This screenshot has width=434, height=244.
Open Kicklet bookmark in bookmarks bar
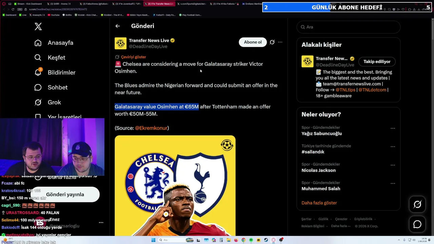[86, 15]
